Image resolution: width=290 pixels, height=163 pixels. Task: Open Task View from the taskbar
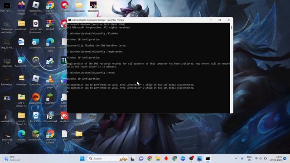point(132,158)
